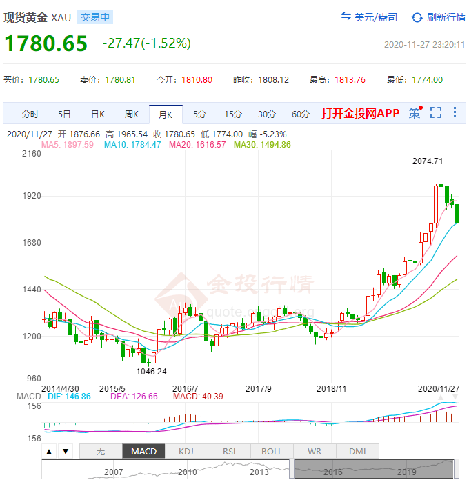This screenshot has height=480, width=469.
Task: Select the 无 indicator option
Action: click(101, 452)
